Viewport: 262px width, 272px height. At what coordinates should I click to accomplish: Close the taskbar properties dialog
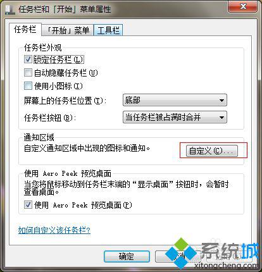pyautogui.click(x=242, y=6)
